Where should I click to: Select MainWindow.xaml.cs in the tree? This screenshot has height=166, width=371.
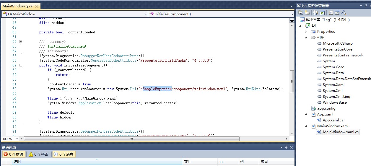click(x=341, y=132)
